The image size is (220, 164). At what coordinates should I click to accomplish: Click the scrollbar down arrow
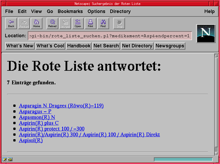pos(216,154)
